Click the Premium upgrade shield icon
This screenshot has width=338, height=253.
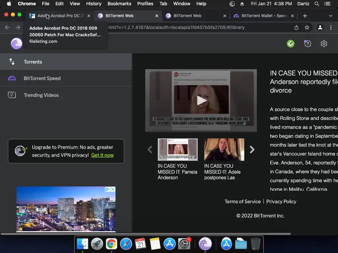point(21,151)
